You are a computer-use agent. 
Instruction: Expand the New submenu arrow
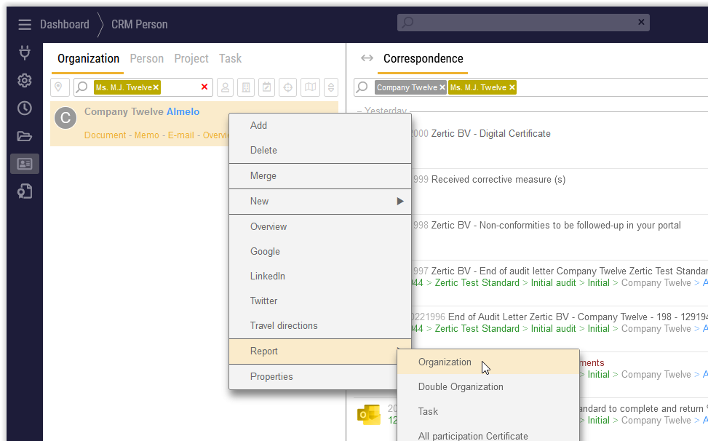click(399, 202)
